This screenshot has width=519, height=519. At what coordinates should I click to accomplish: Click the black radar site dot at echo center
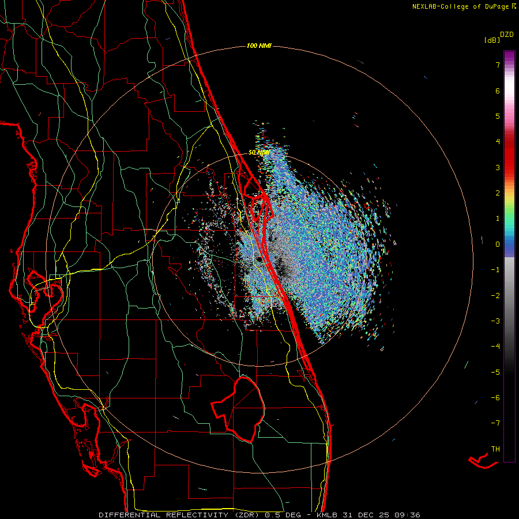[x=258, y=259]
